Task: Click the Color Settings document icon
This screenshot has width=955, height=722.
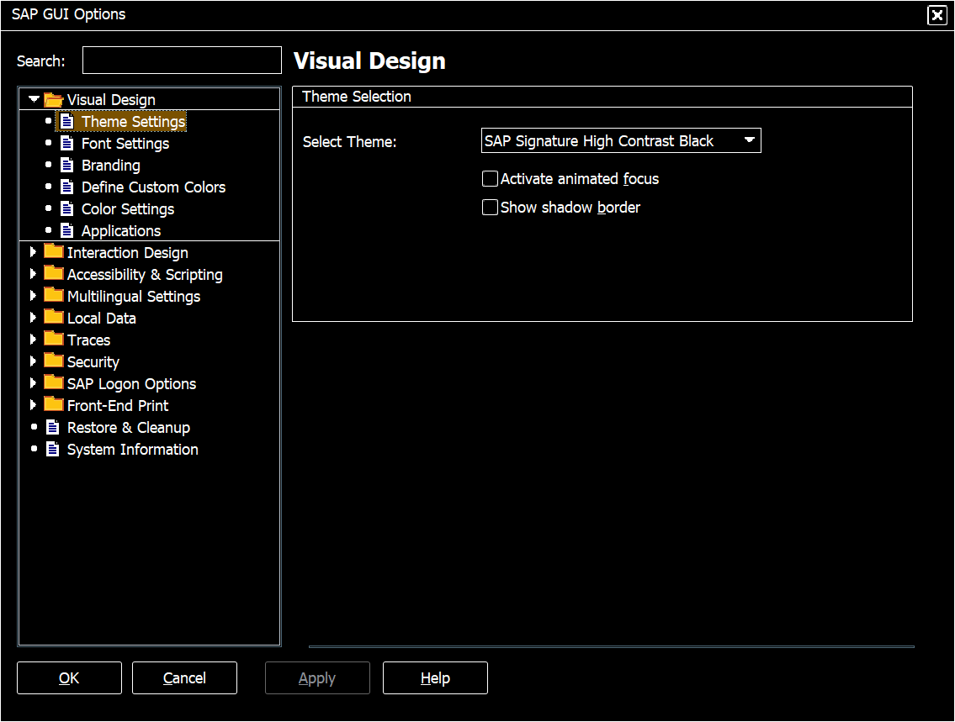Action: tap(66, 208)
